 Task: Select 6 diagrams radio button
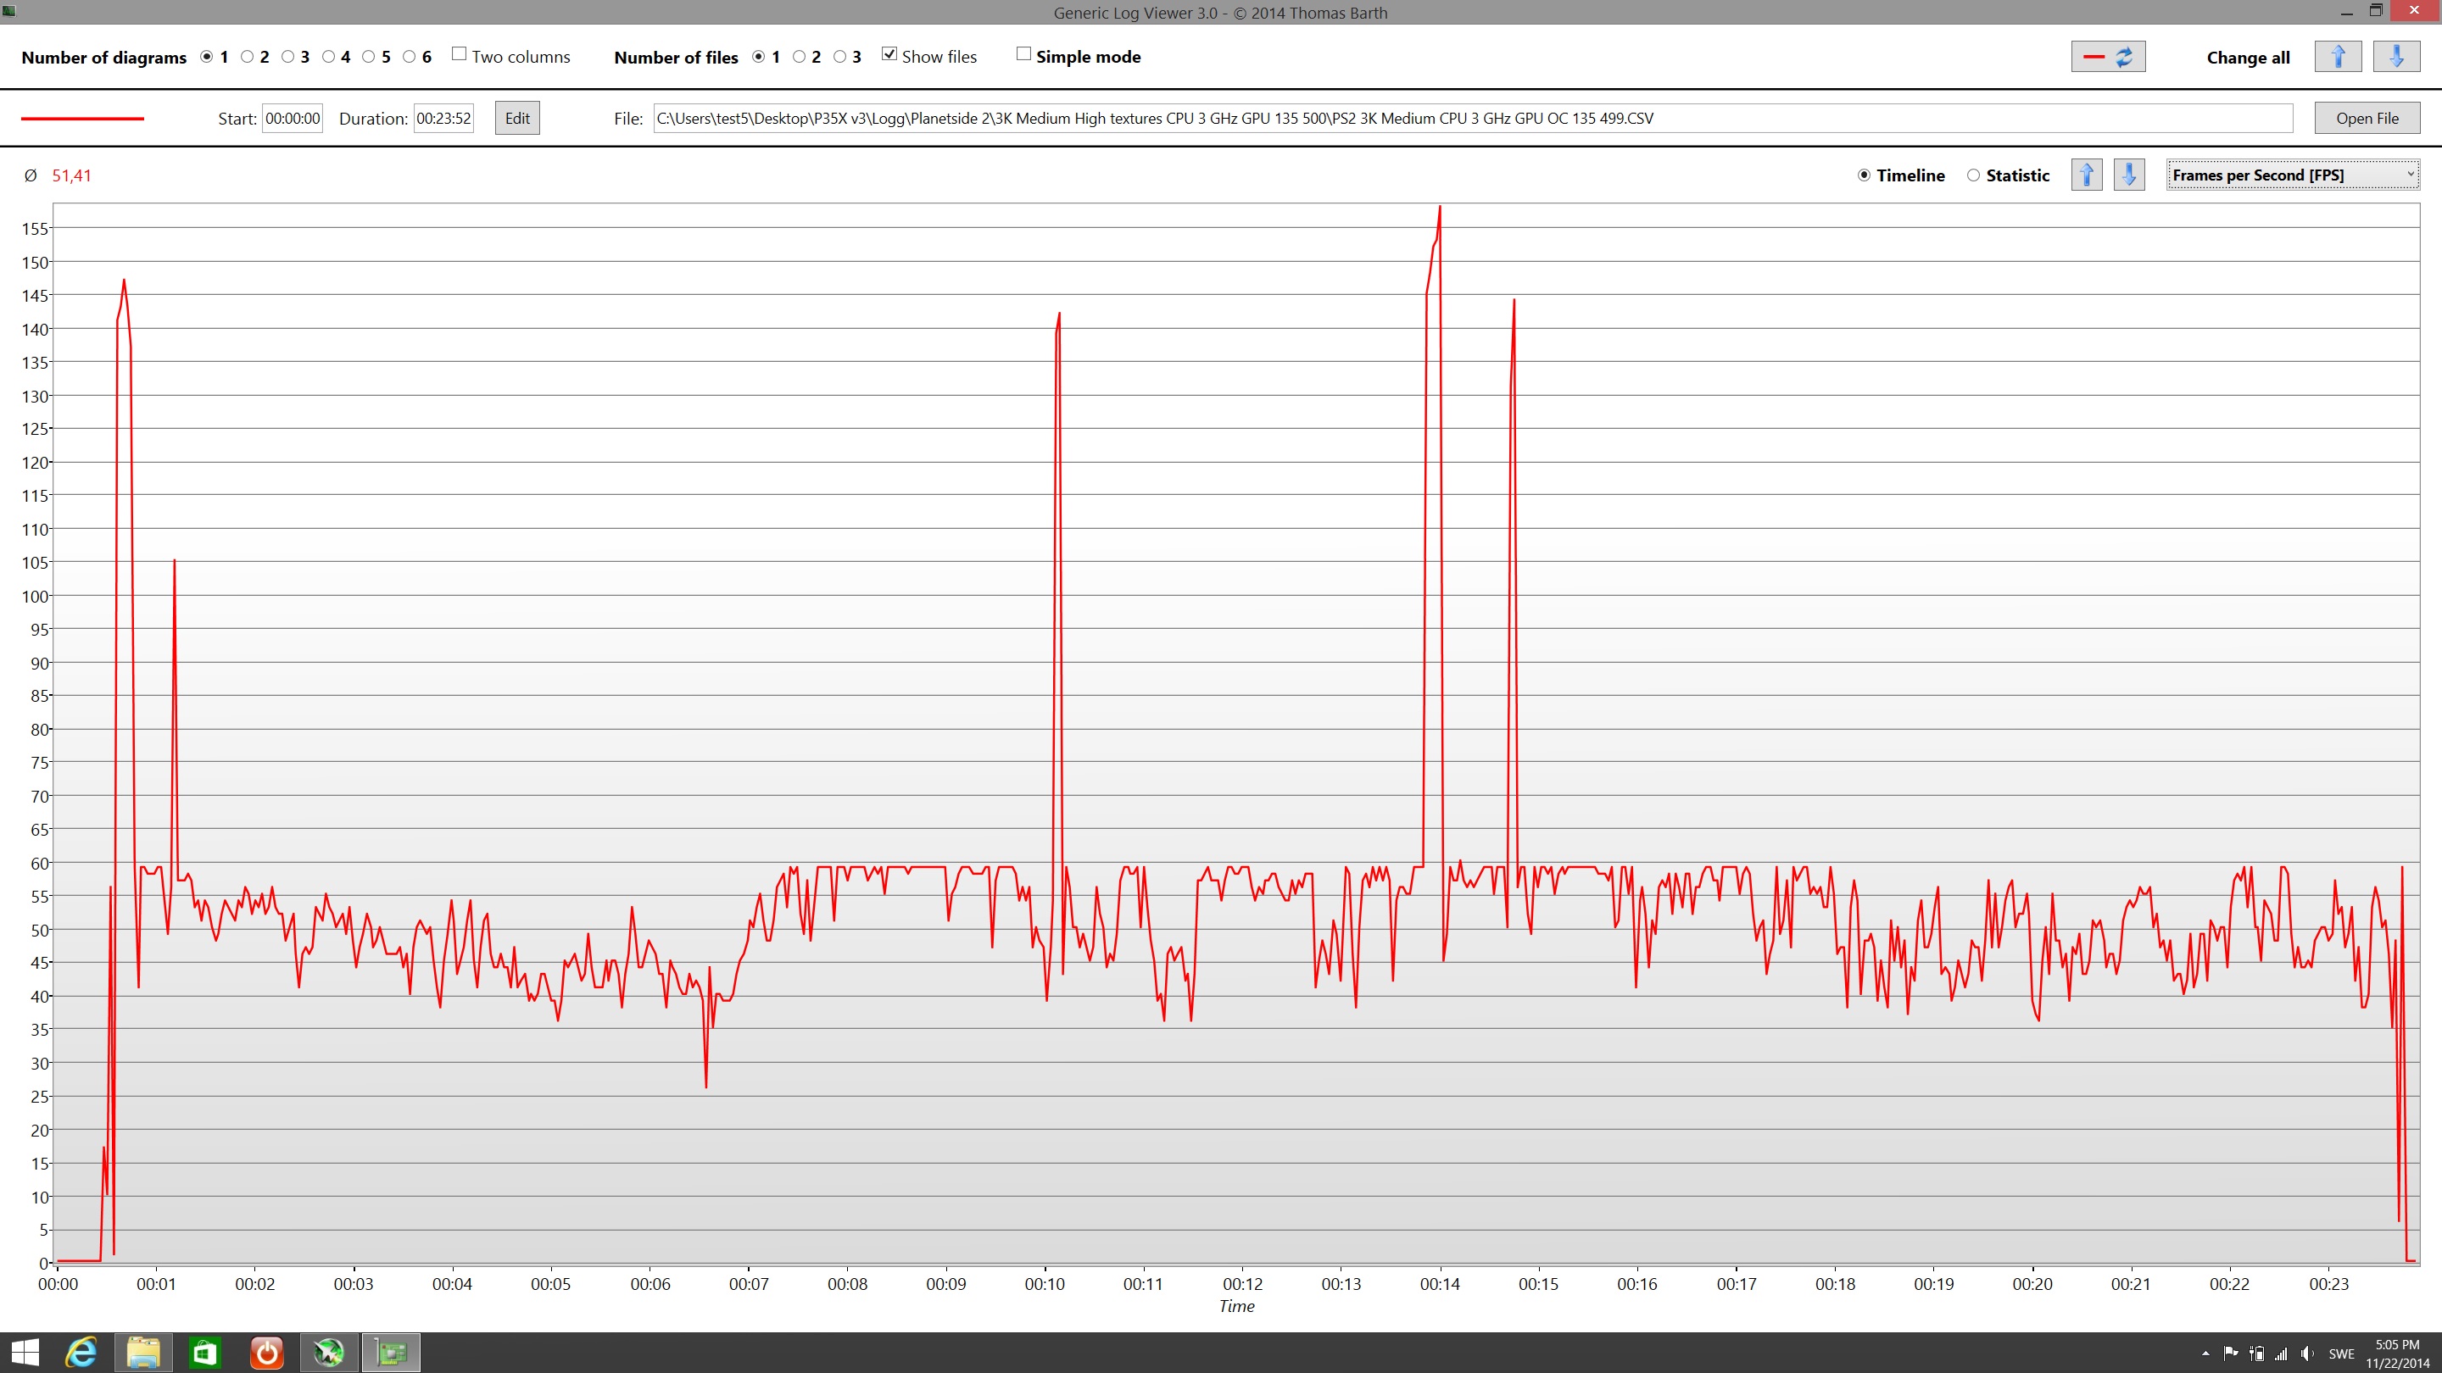(410, 57)
